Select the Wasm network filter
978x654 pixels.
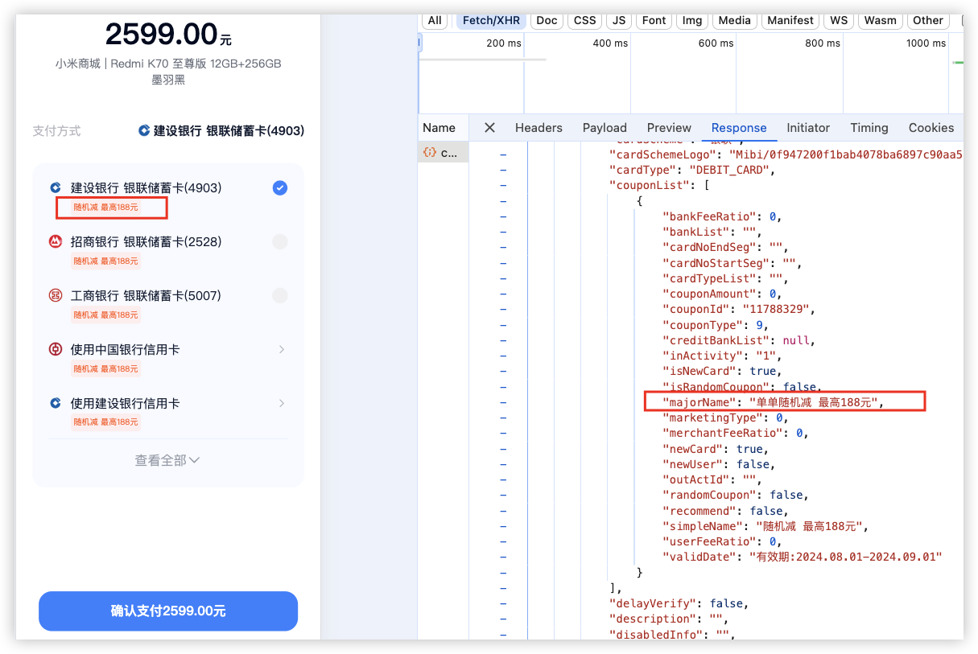point(880,20)
